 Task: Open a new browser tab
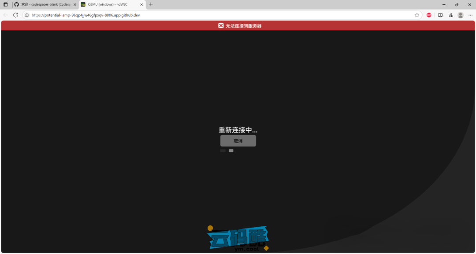coord(151,4)
